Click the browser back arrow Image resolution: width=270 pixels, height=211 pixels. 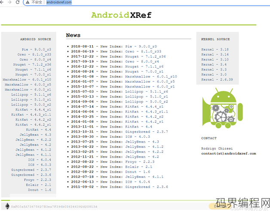2,2
